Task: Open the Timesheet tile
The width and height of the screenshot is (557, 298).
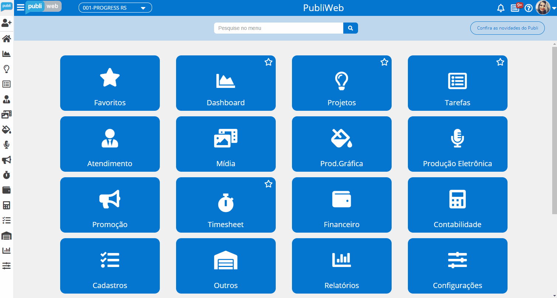Action: click(x=226, y=205)
